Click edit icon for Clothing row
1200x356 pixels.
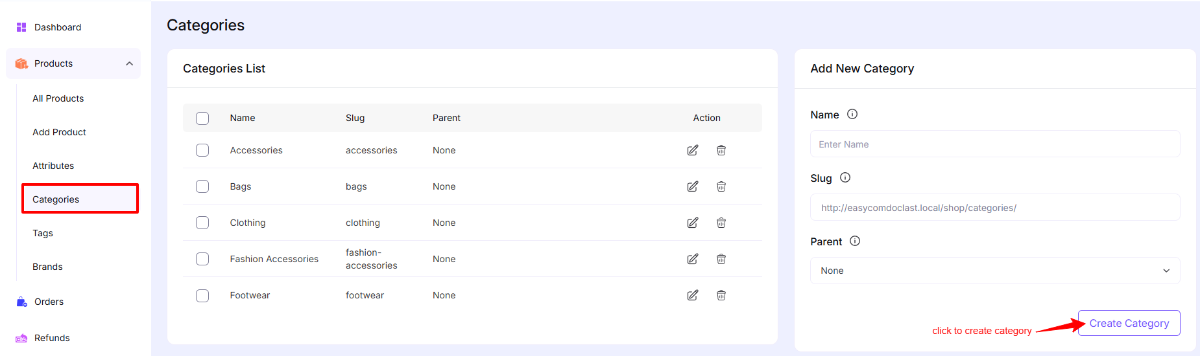tap(693, 223)
